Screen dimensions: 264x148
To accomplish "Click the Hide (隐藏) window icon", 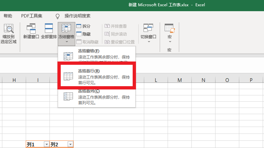I will (79, 34).
